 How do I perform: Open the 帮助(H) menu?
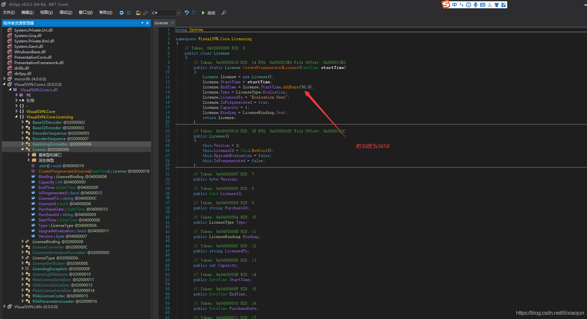click(106, 12)
